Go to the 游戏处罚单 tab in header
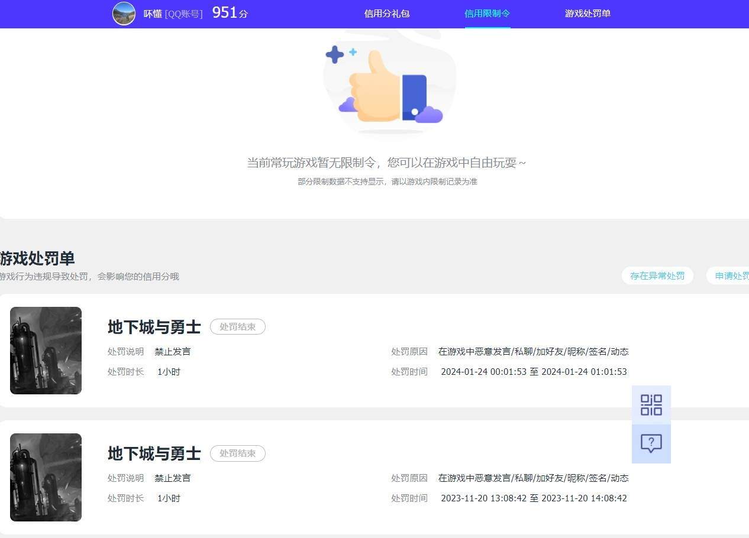Screen dimensions: 749x538 [x=587, y=14]
